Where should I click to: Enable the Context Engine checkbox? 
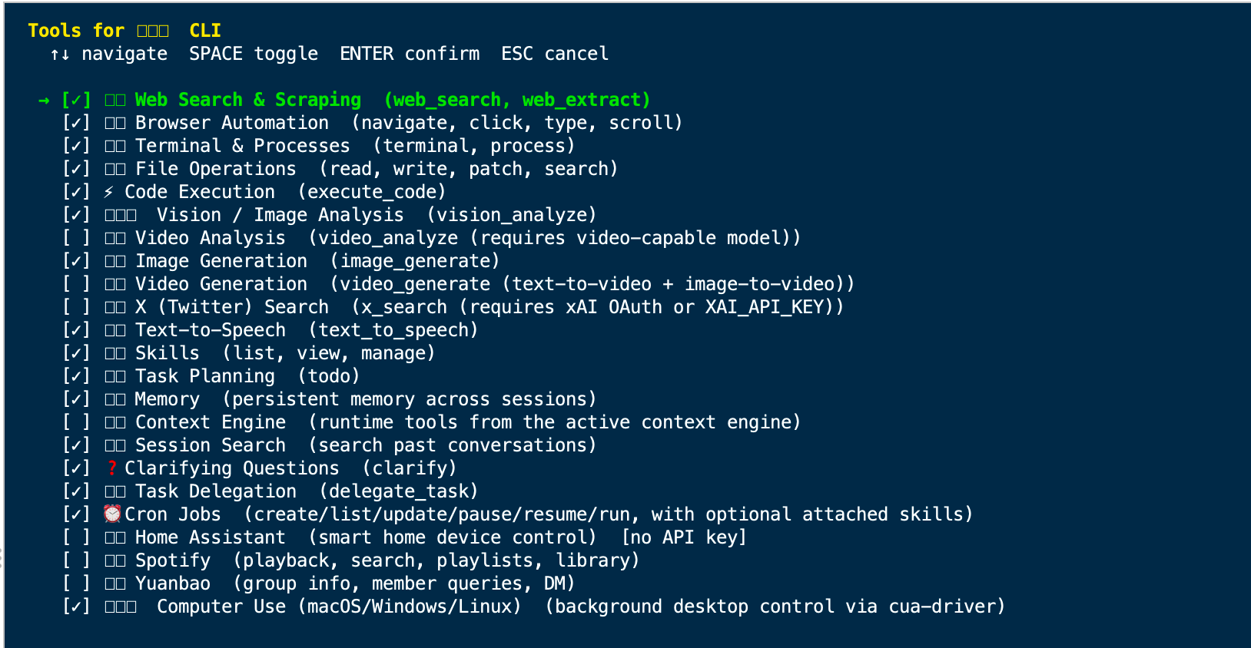(76, 422)
